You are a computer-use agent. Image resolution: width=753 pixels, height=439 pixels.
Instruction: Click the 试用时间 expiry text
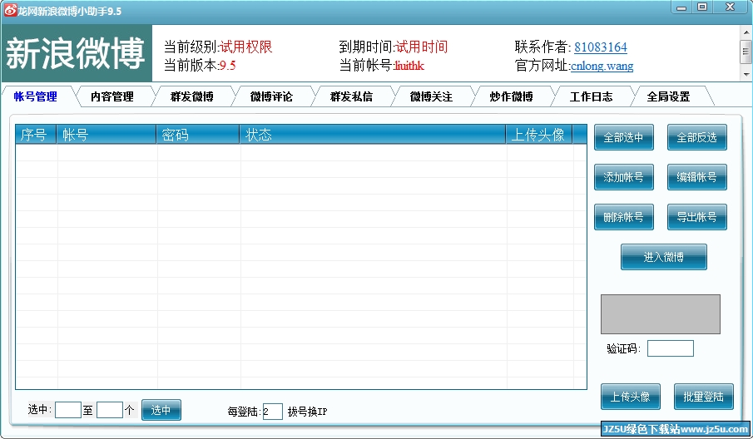click(x=422, y=47)
